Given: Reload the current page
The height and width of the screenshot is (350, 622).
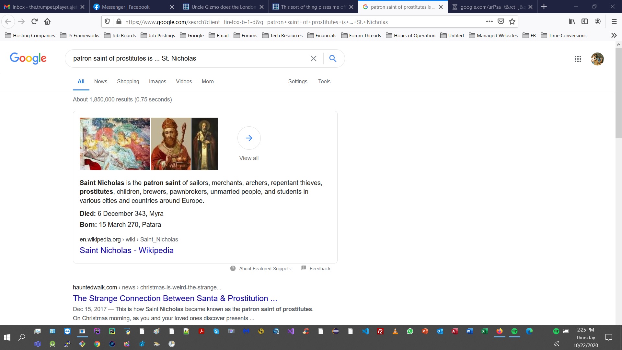Looking at the screenshot, I should click(34, 22).
